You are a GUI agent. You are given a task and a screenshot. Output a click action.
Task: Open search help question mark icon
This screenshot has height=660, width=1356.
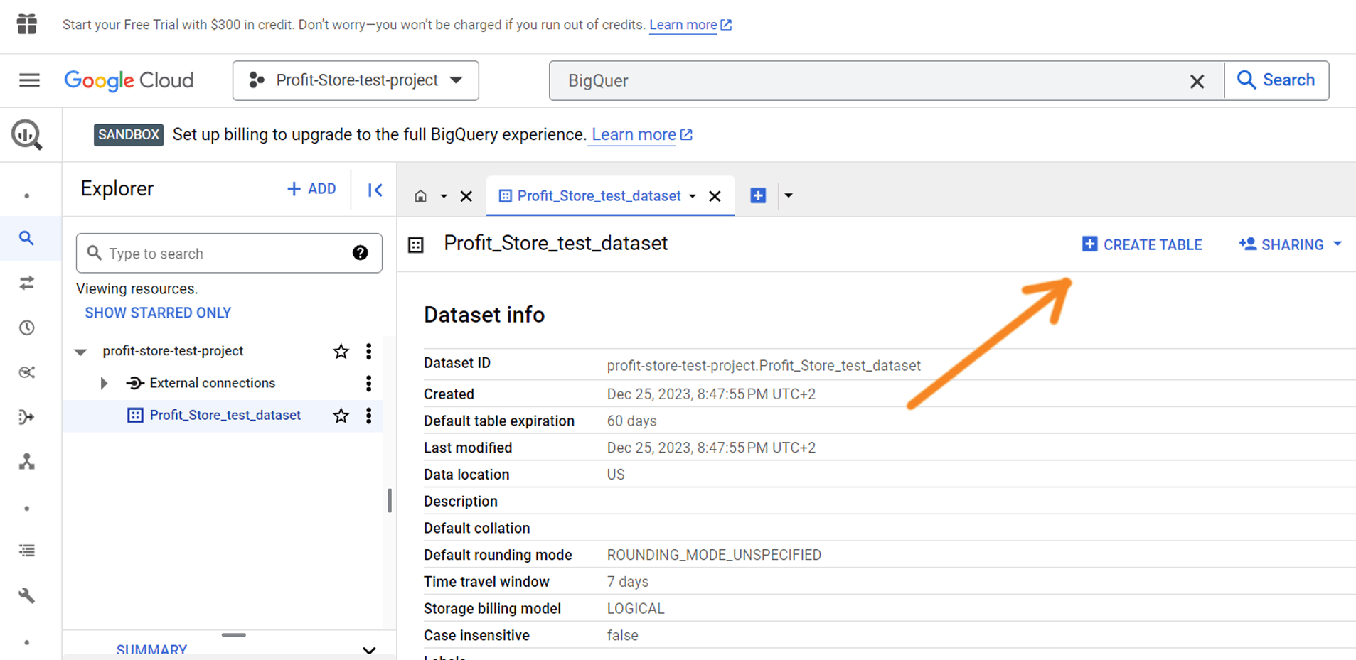[361, 253]
